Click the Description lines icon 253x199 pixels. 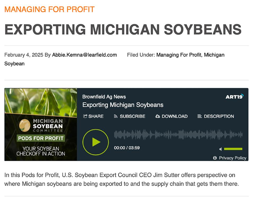[x=200, y=116]
